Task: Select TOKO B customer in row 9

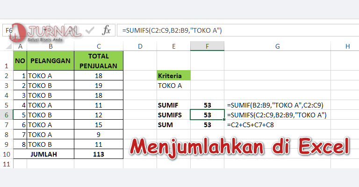Action: click(x=50, y=144)
